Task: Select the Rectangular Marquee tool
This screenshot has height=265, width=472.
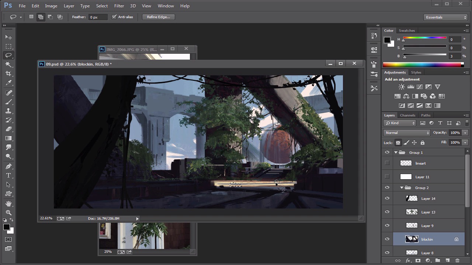Action: click(x=8, y=46)
